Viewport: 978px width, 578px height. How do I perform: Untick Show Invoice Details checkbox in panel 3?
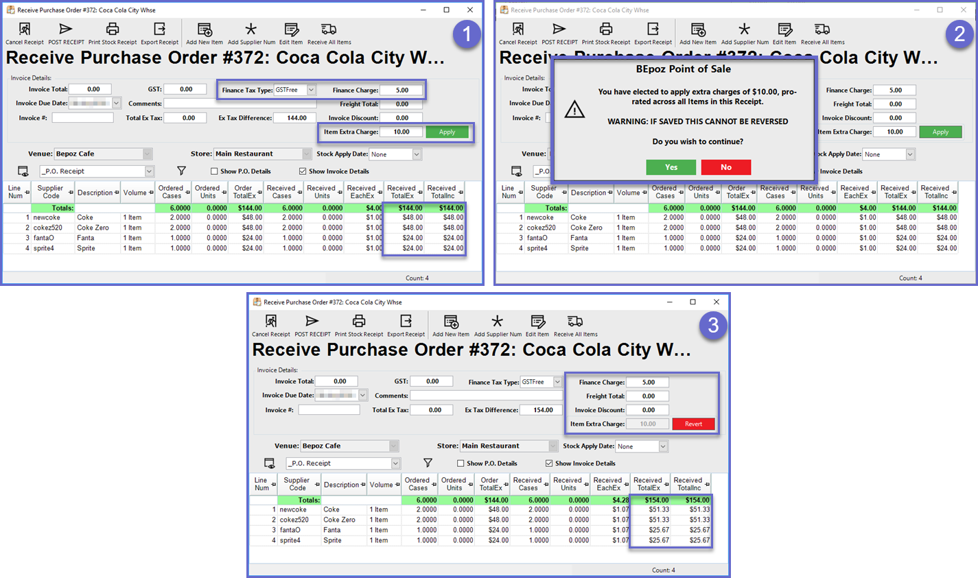(549, 463)
